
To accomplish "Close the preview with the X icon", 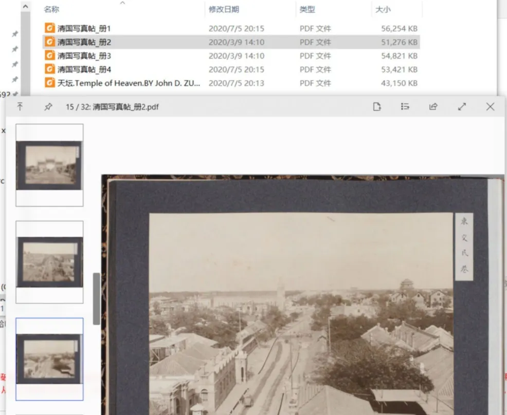I will [490, 106].
